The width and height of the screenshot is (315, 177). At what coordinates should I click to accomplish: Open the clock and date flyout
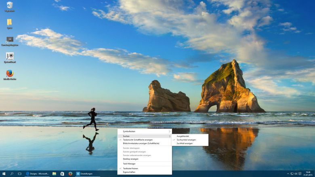coord(308,174)
